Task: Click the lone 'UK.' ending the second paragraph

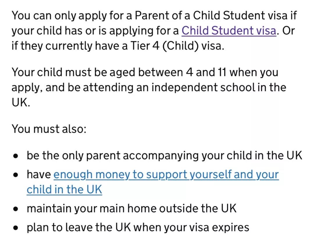Action: 21,102
